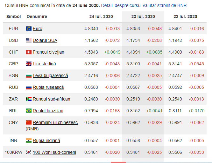Click the 23 iul. 2020 column header
212x163 pixels.
pyautogui.click(x=143, y=16)
